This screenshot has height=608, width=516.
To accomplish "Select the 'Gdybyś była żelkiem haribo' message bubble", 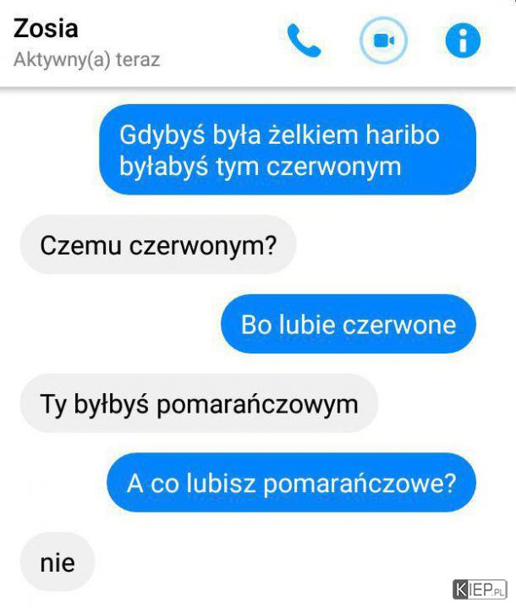I will click(x=288, y=150).
